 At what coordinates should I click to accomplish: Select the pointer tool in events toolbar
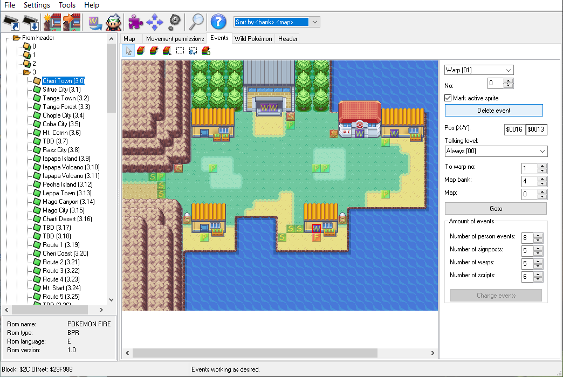128,51
